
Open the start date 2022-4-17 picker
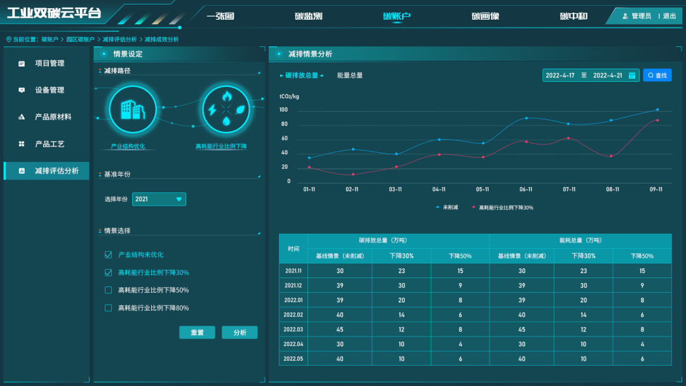[560, 76]
